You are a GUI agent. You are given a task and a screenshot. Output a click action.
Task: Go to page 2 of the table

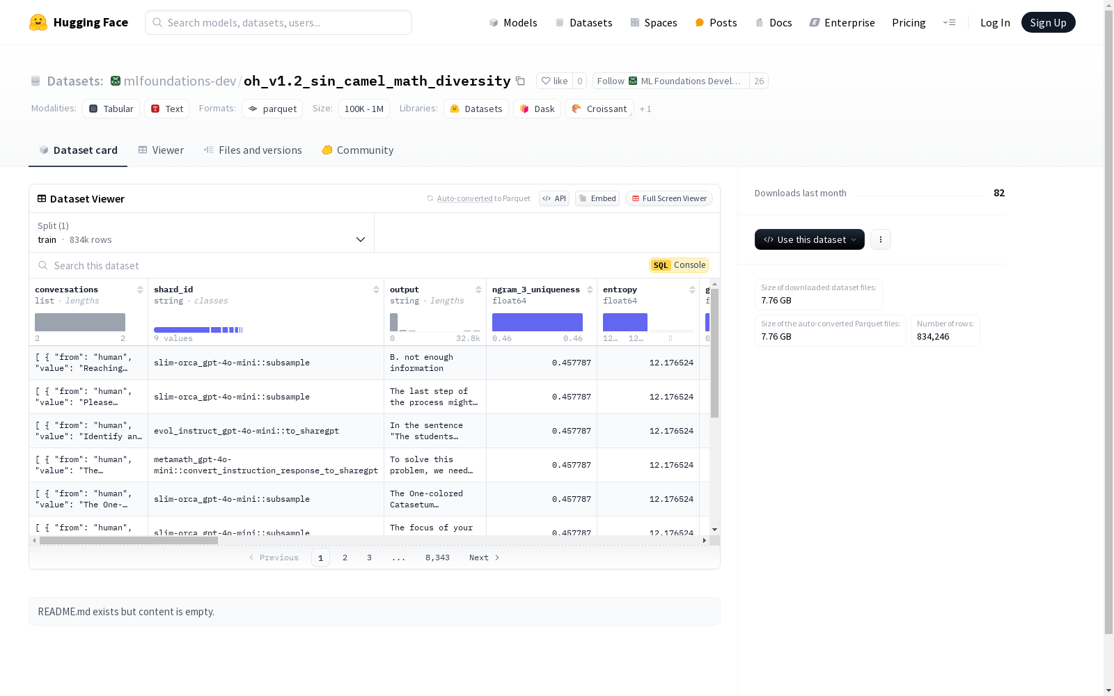[x=345, y=557]
